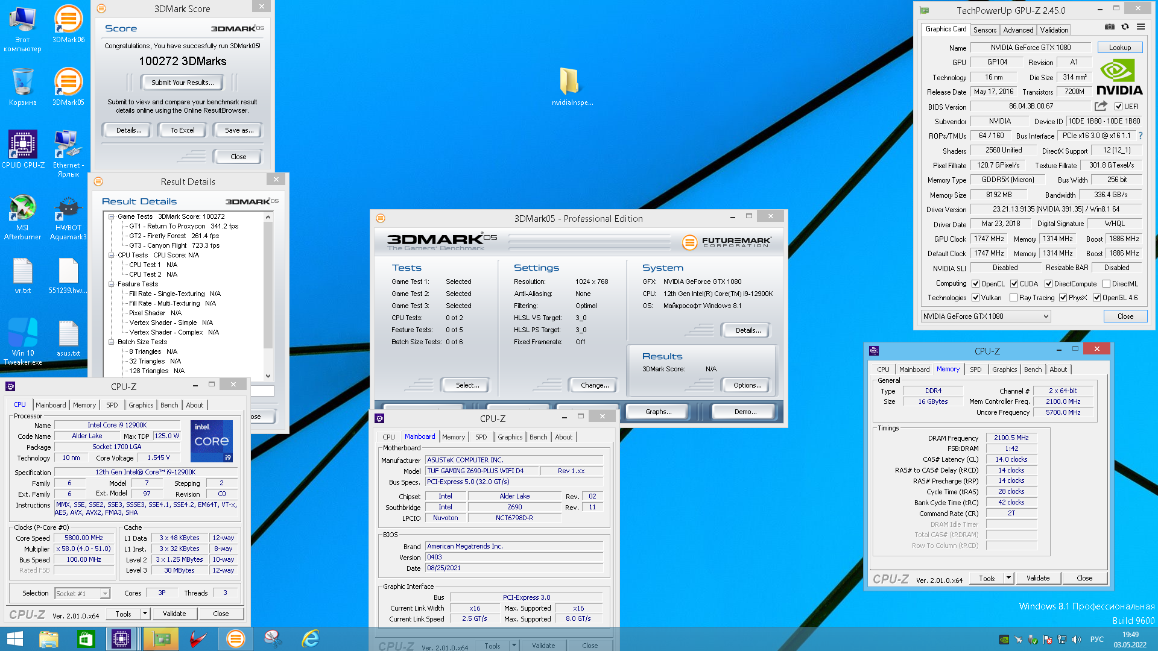Image resolution: width=1158 pixels, height=651 pixels.
Task: Toggle the OpenCL checkbox
Action: 975,284
